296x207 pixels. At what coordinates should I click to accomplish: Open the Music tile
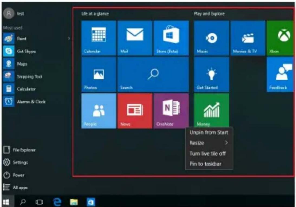point(212,38)
